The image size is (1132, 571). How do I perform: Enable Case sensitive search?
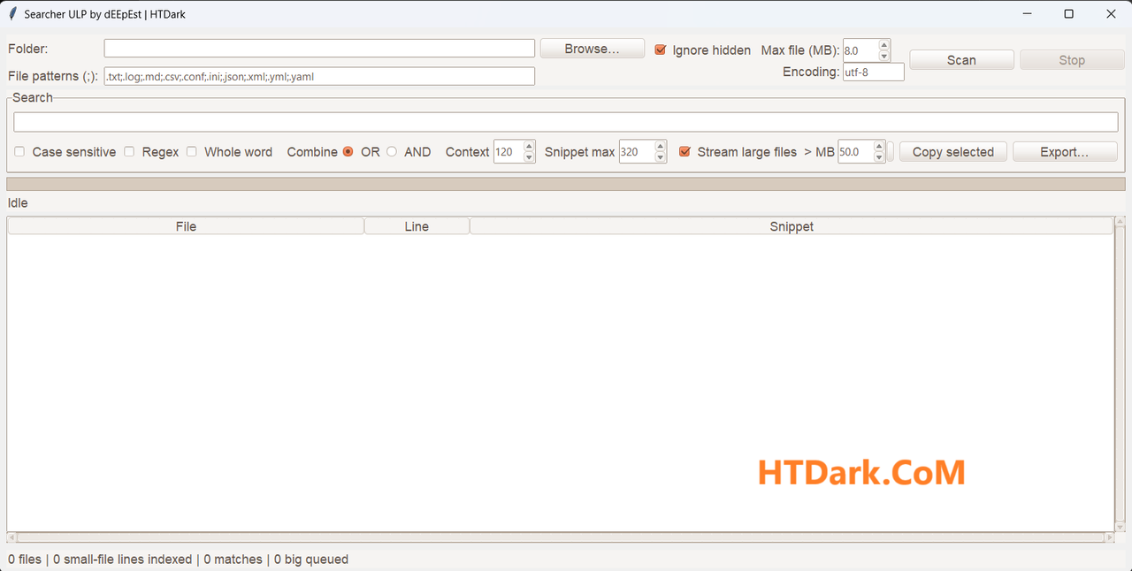point(19,152)
